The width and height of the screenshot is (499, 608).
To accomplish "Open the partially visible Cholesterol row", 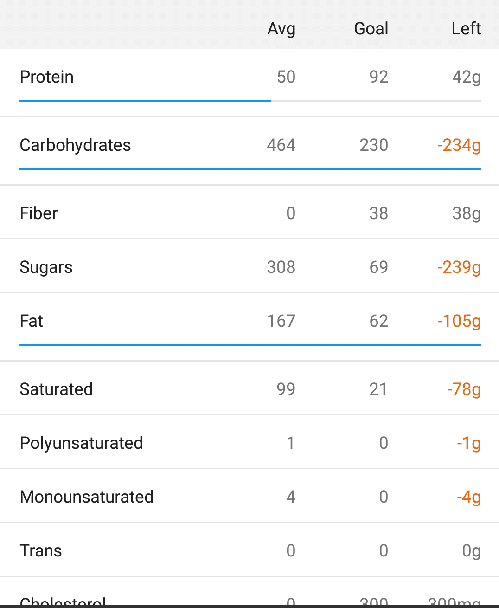I will tap(249, 592).
